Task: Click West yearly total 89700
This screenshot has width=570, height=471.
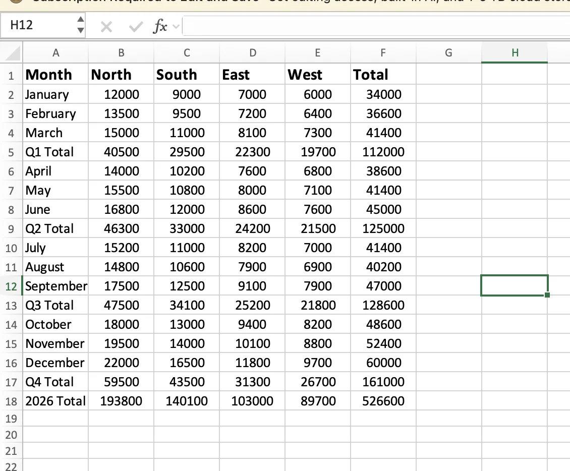Action: pos(318,401)
